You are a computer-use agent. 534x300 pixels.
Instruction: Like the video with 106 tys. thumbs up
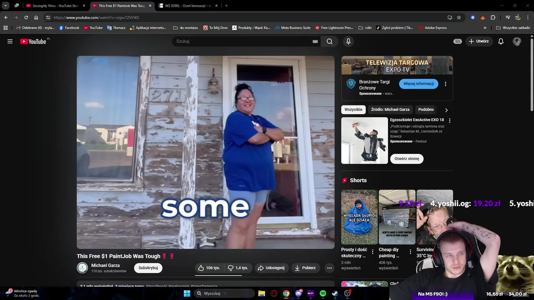[x=209, y=268]
